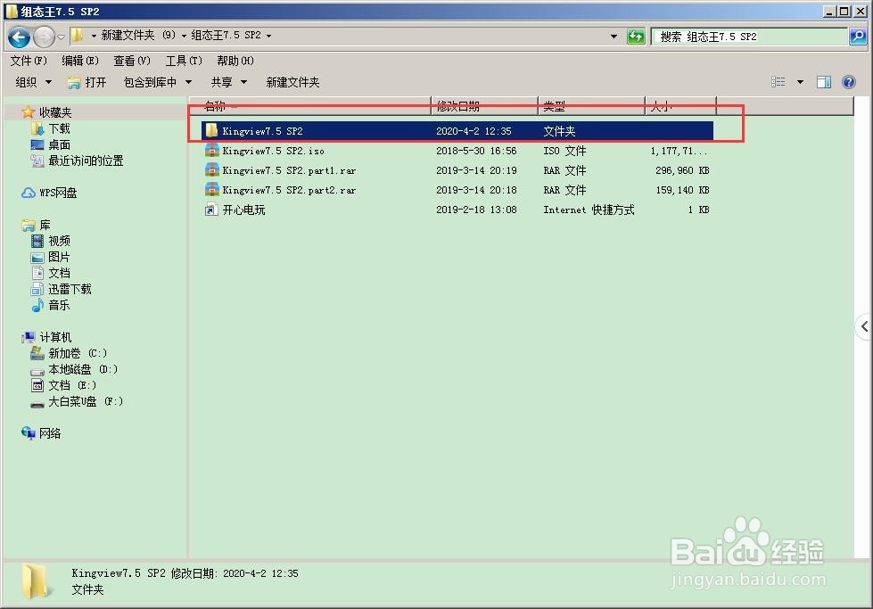The width and height of the screenshot is (873, 609).
Task: Select Kingview7.5 SP2.part2.rar file icon
Action: 211,190
